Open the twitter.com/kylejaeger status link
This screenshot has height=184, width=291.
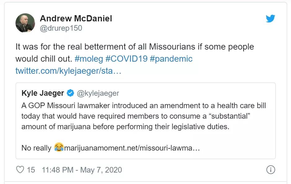[68, 71]
